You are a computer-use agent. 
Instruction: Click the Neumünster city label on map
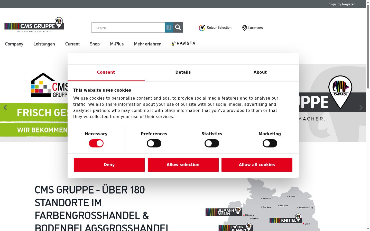(x=268, y=198)
